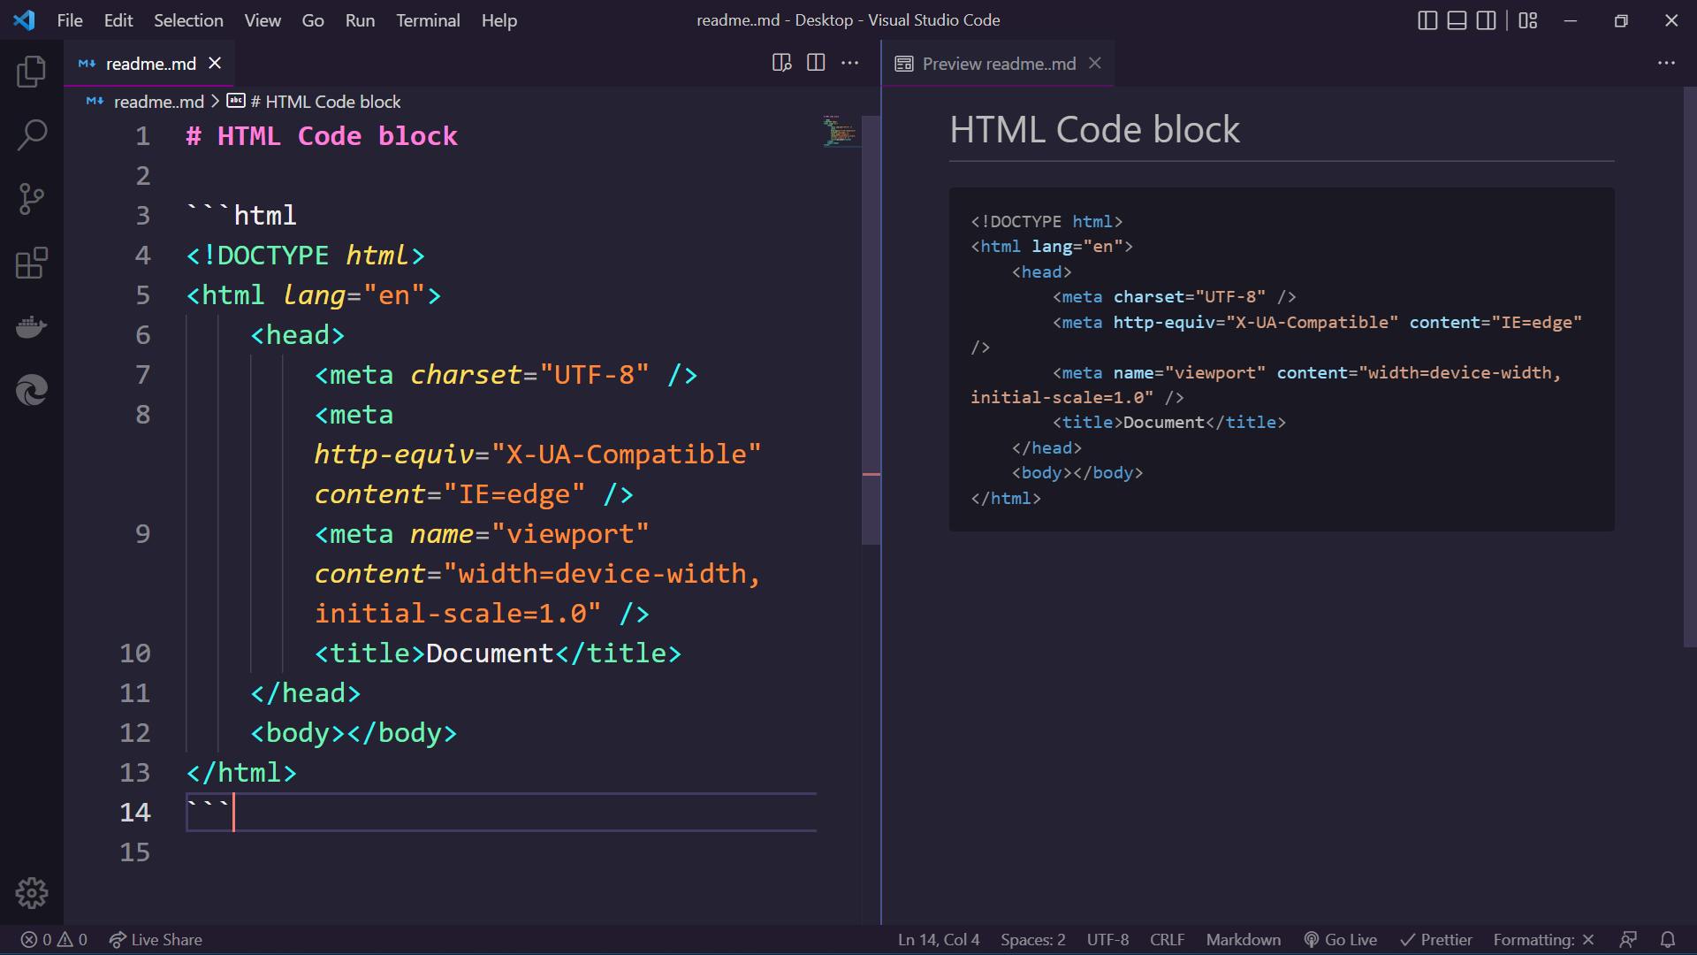Open the Search view in activity bar
1697x955 pixels.
click(x=31, y=135)
